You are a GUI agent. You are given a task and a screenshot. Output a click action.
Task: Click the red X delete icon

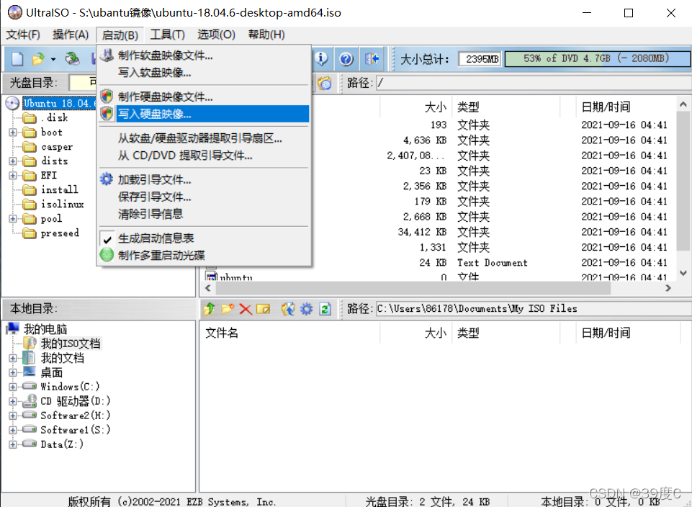246,309
